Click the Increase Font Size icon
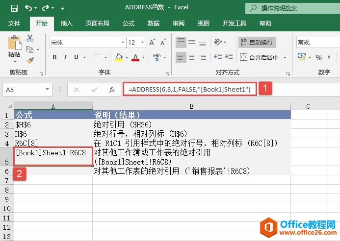Image resolution: width=340 pixels, height=241 pixels. [x=152, y=43]
